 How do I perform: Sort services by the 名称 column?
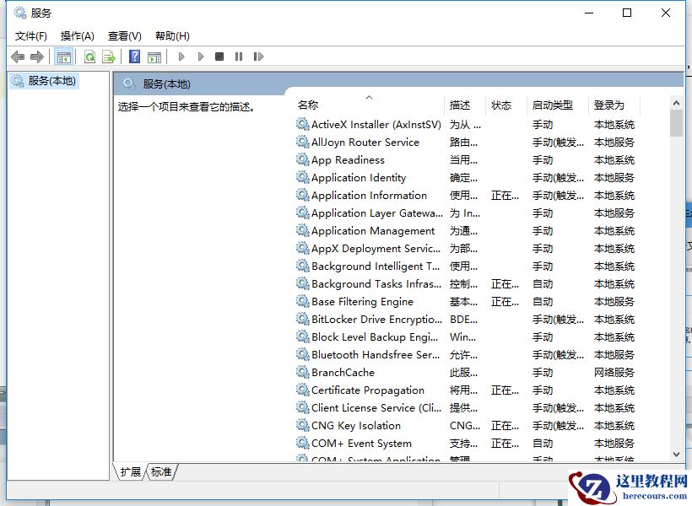point(307,105)
